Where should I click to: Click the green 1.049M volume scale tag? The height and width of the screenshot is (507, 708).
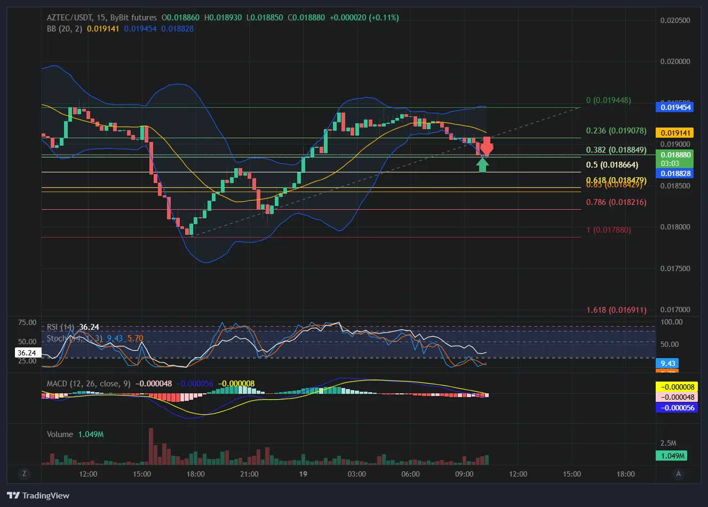pyautogui.click(x=671, y=456)
